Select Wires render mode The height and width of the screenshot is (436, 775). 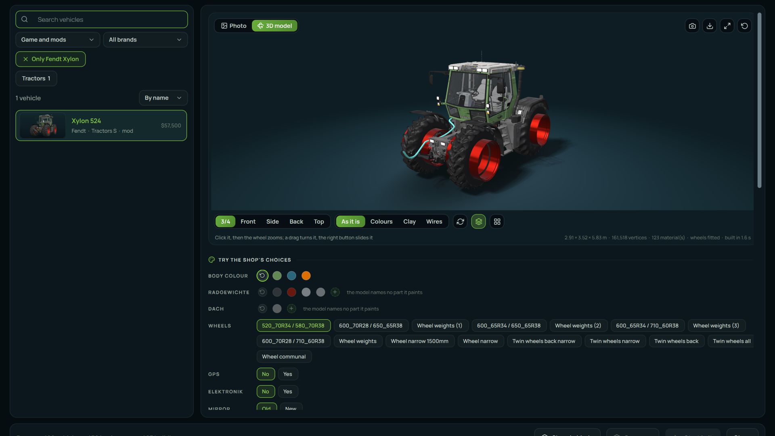(x=434, y=222)
